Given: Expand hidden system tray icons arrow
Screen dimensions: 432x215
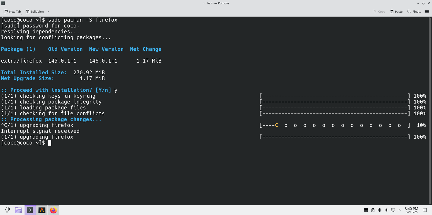Looking at the screenshot, I should (x=399, y=210).
